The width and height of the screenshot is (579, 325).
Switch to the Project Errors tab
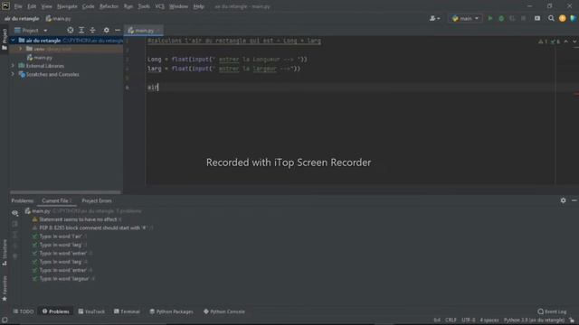(x=97, y=200)
